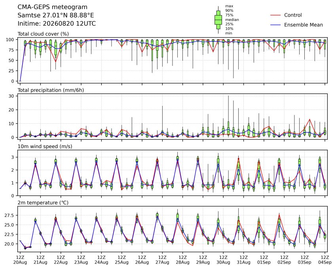
Task: Click the 27.5 tick on temperature axis
Action: (x=9, y=215)
